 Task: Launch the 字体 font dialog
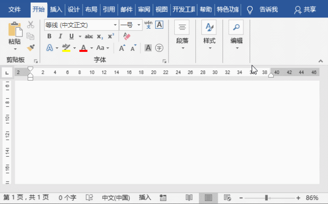(x=165, y=61)
